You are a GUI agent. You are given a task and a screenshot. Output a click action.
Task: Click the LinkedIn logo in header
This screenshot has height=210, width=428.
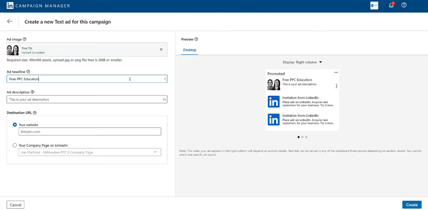click(x=10, y=6)
